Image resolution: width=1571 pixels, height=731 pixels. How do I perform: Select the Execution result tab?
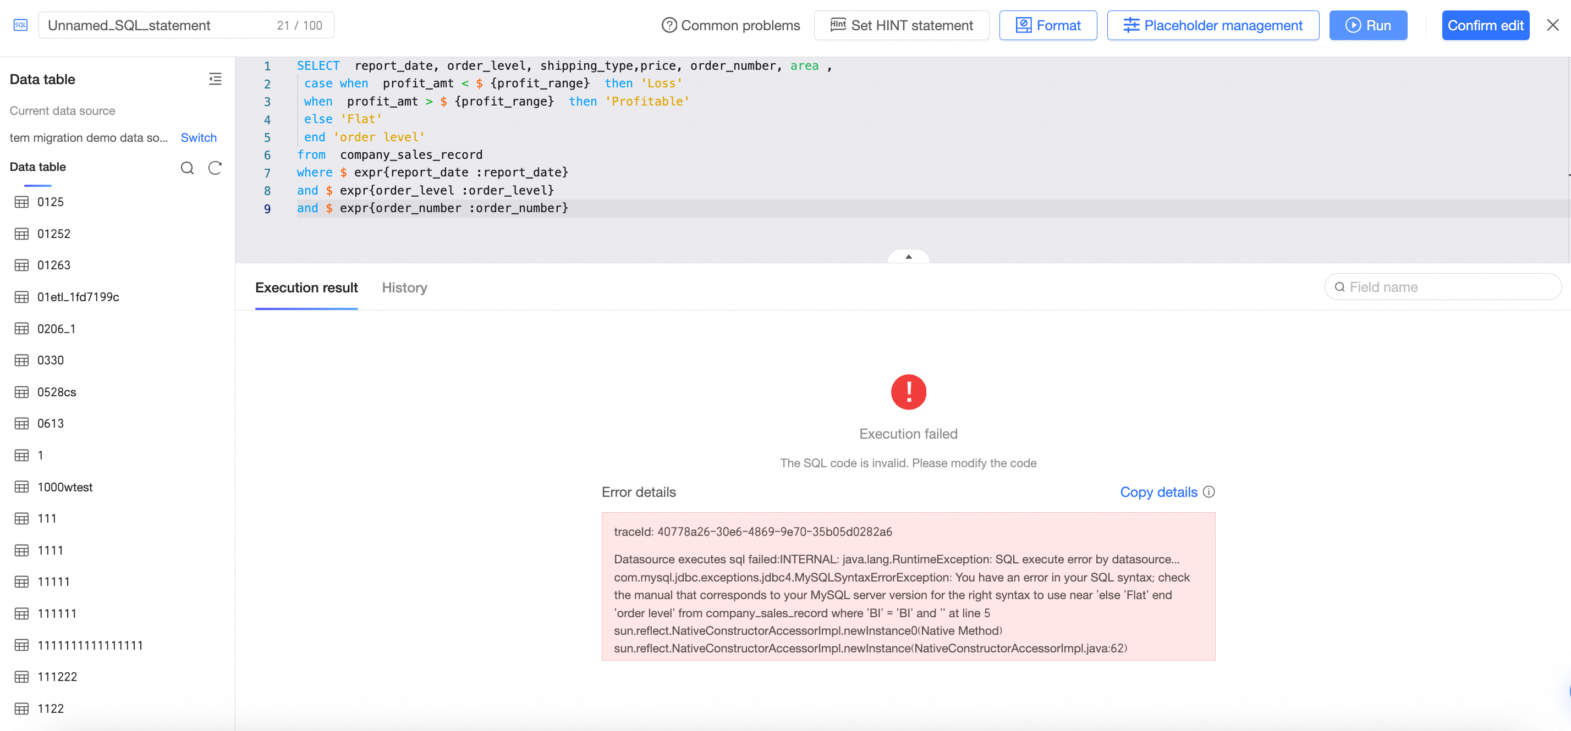coord(306,287)
